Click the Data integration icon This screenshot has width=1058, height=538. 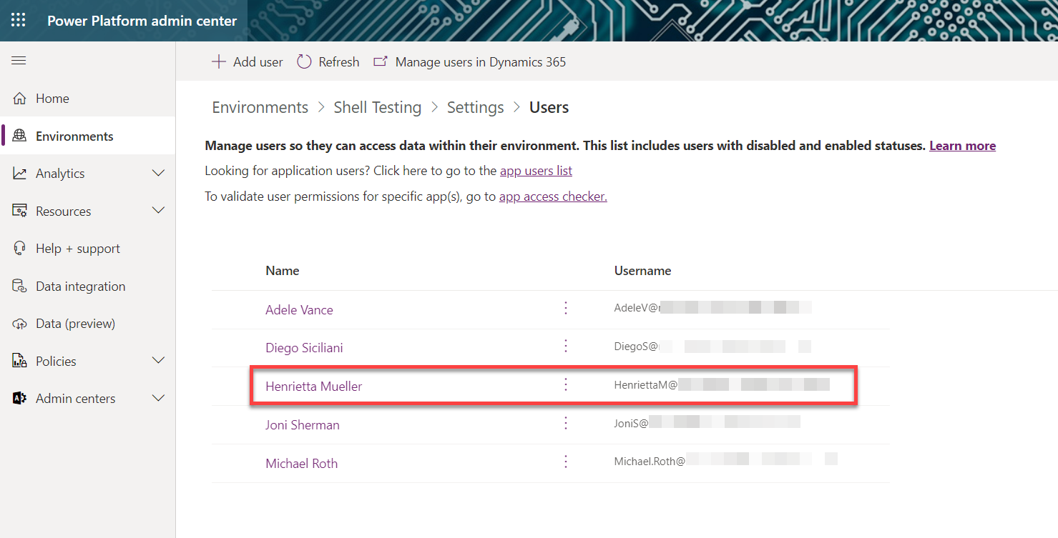[x=19, y=286]
